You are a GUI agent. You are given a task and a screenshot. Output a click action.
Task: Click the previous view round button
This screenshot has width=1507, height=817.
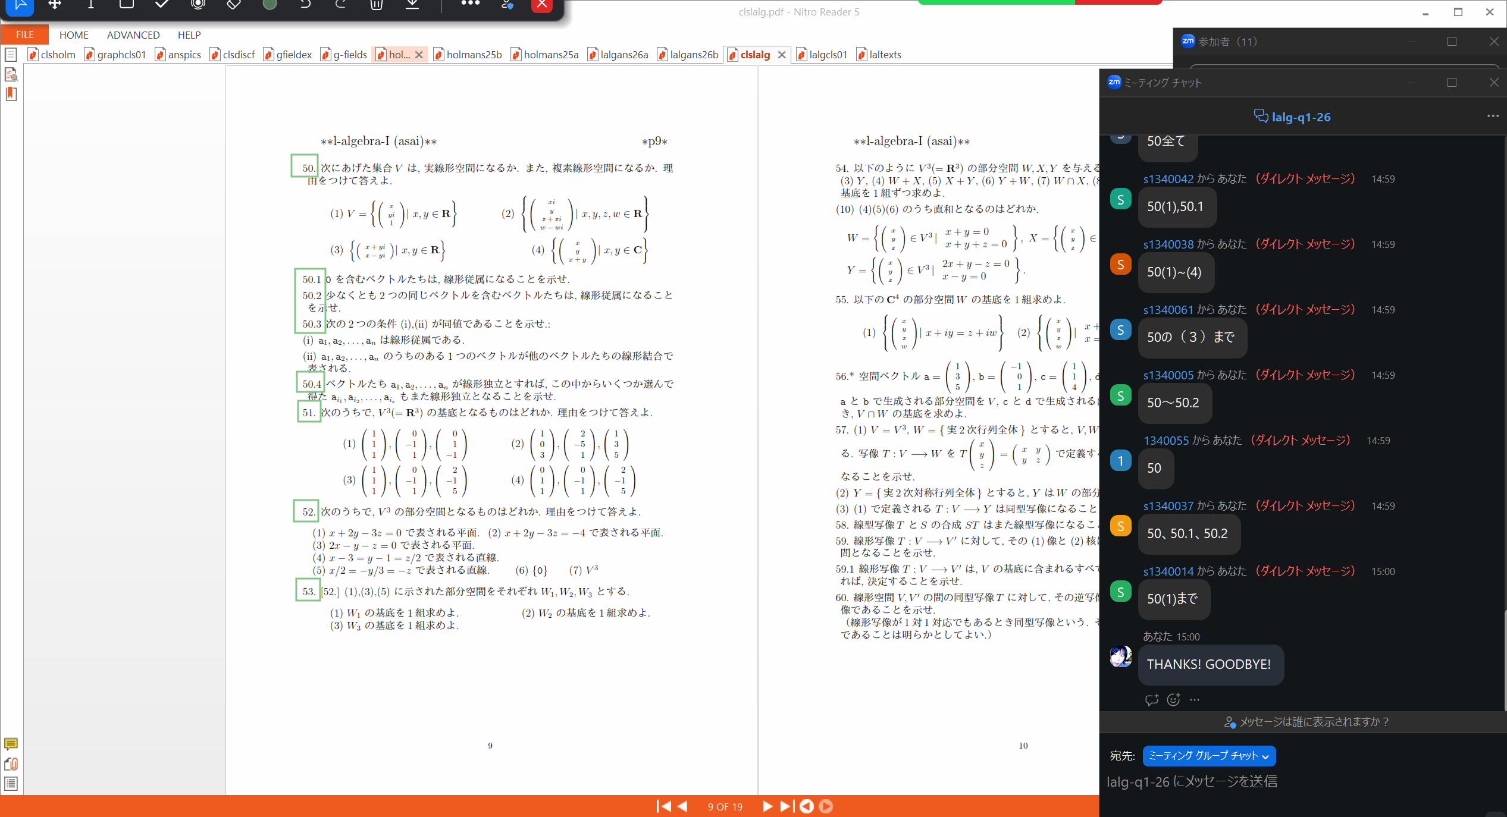coord(807,806)
